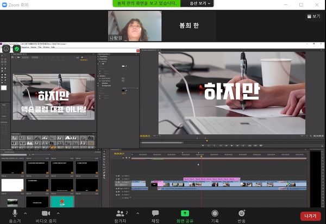Open the 옵션 보기 dropdown

pos(199,3)
